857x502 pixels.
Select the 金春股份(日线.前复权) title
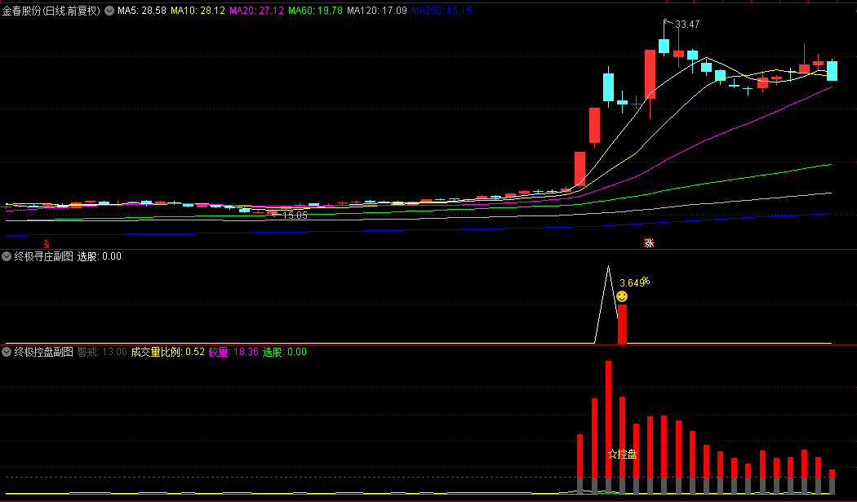coord(51,11)
